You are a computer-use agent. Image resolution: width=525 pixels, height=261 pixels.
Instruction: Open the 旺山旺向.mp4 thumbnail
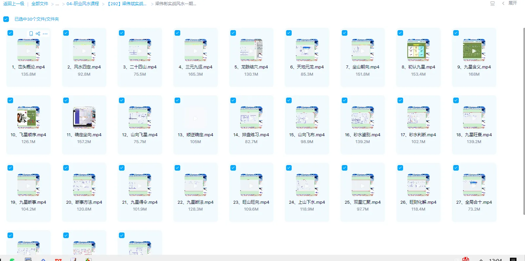[x=251, y=185]
